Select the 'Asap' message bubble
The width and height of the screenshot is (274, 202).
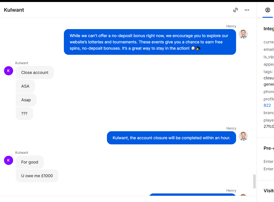point(26,100)
